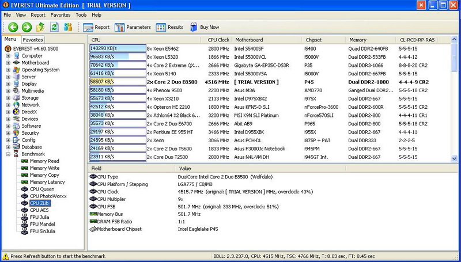Sort by CPU Clock column header

point(217,40)
